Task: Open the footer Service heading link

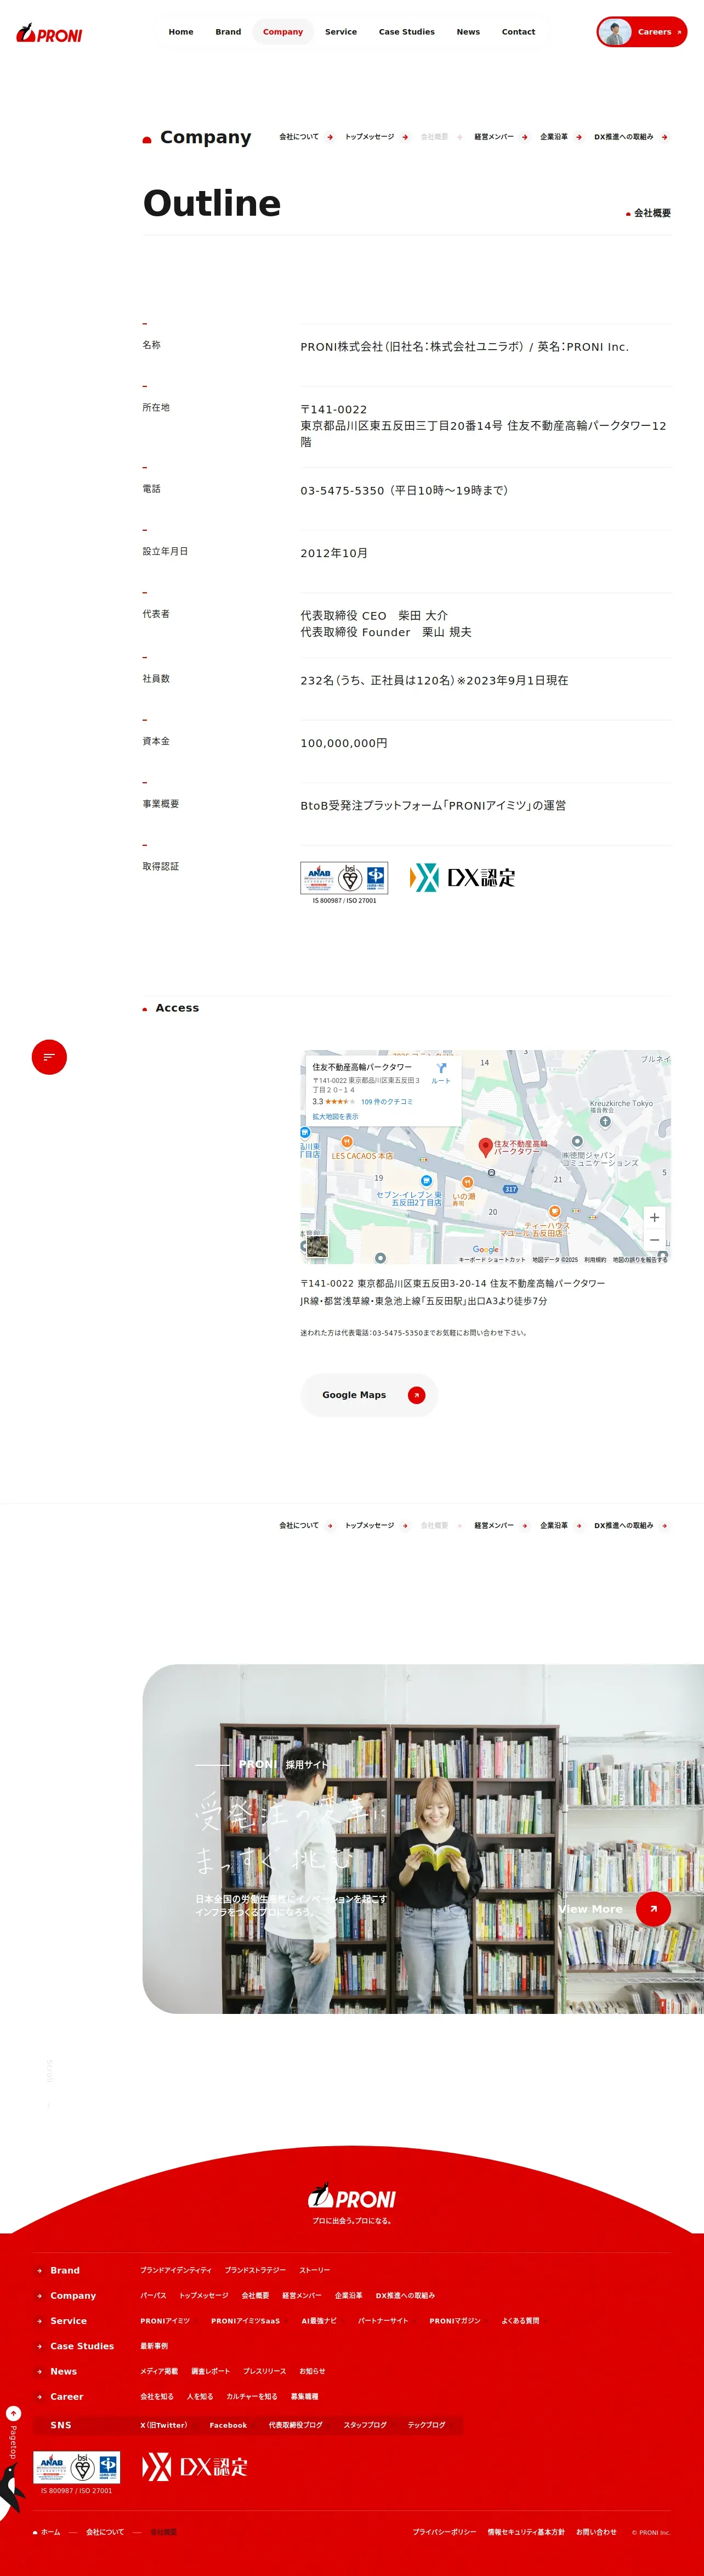Action: click(68, 2320)
